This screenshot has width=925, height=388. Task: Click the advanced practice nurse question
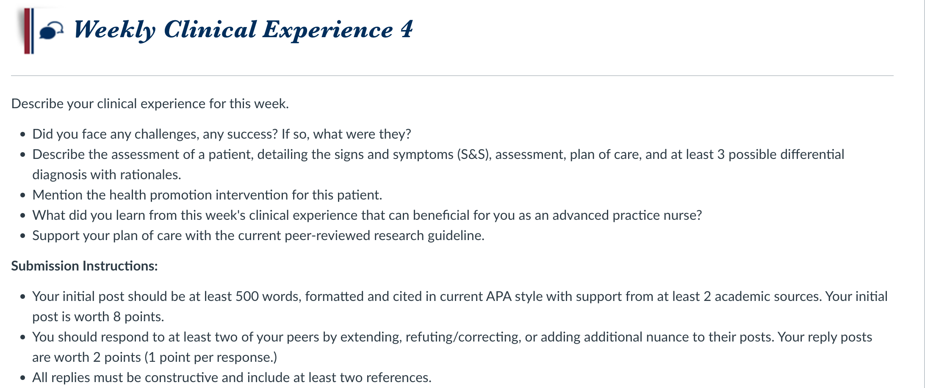point(367,215)
